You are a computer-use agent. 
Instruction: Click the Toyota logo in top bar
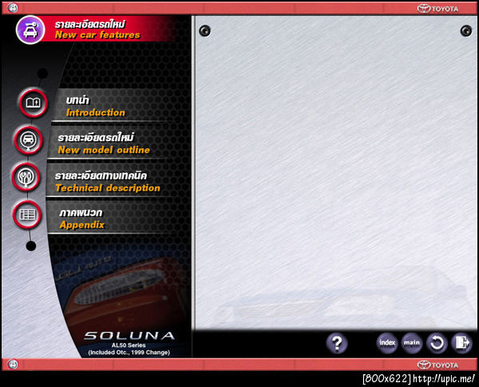coord(437,9)
